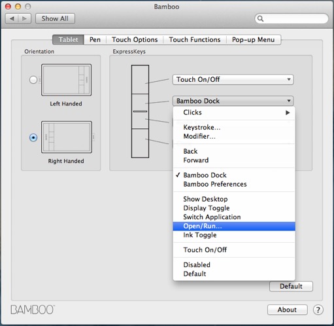Click the back navigation arrow
Screen dimensions: 334x326
click(x=12, y=19)
